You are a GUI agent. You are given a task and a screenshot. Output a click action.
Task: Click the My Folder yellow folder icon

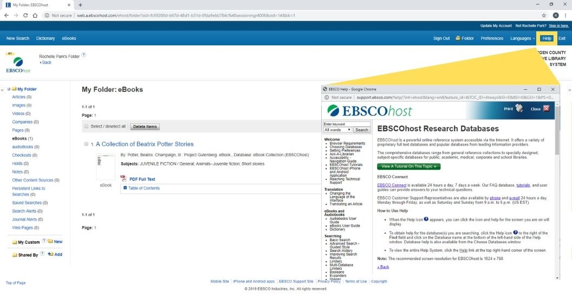tap(14, 89)
